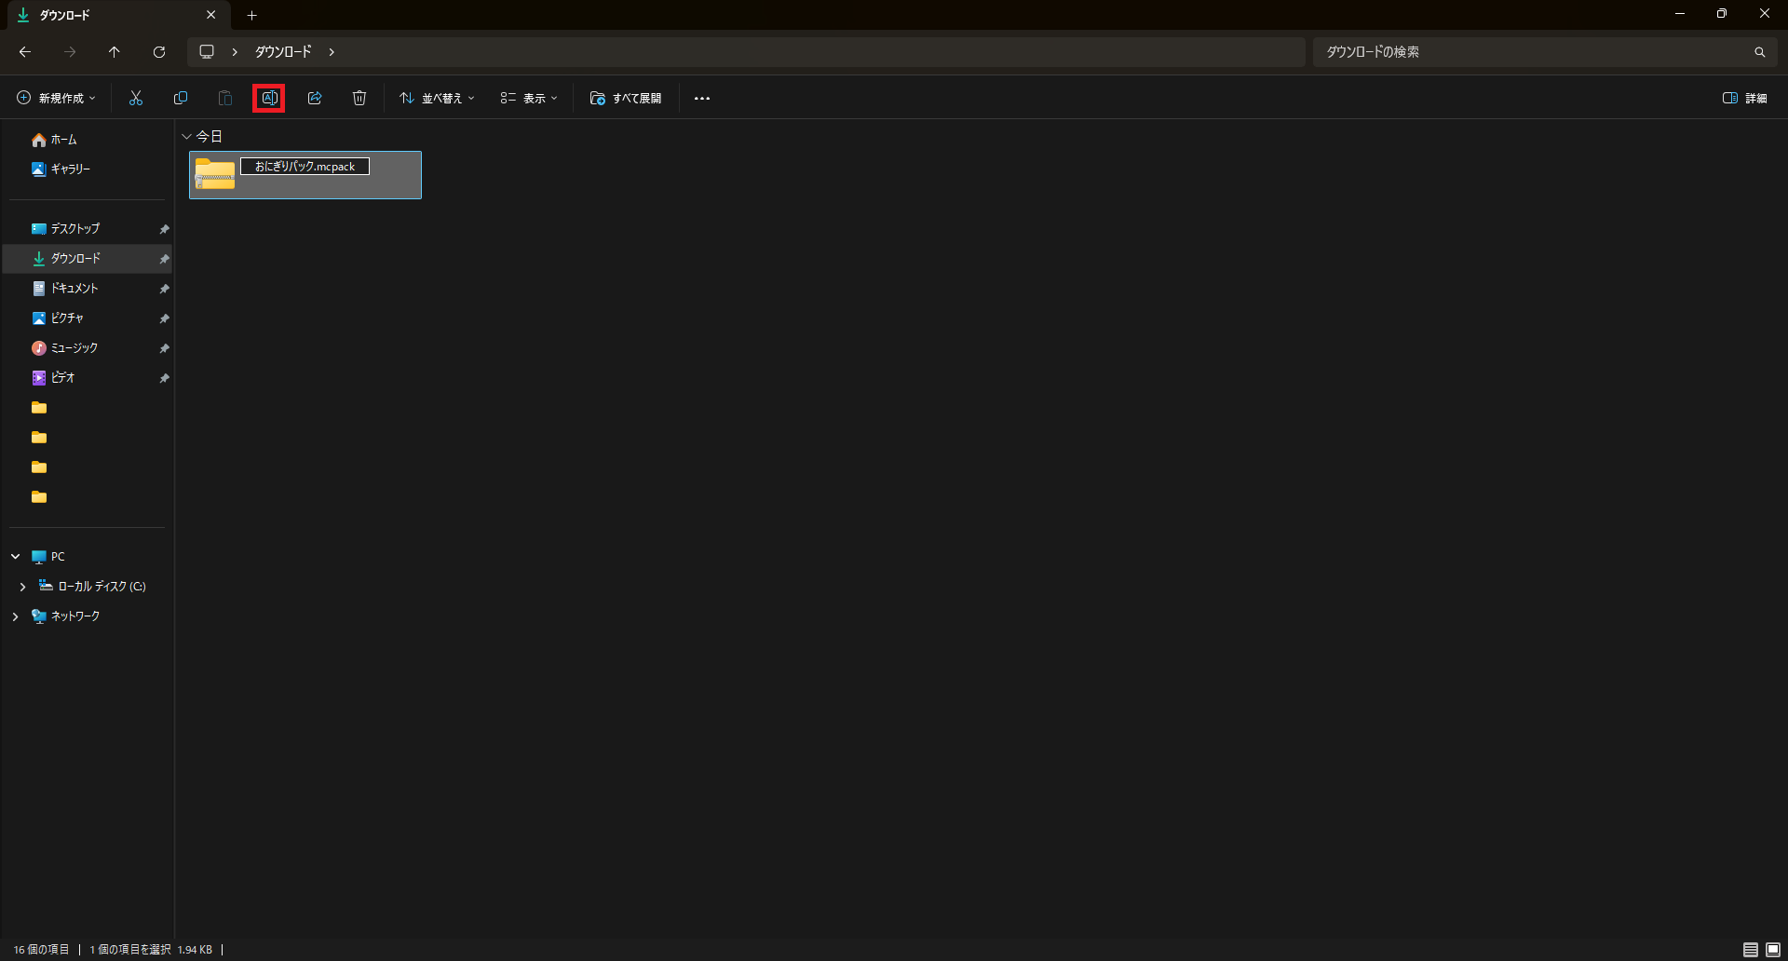Click the PC monitor icon in address bar
This screenshot has width=1788, height=961.
(207, 52)
